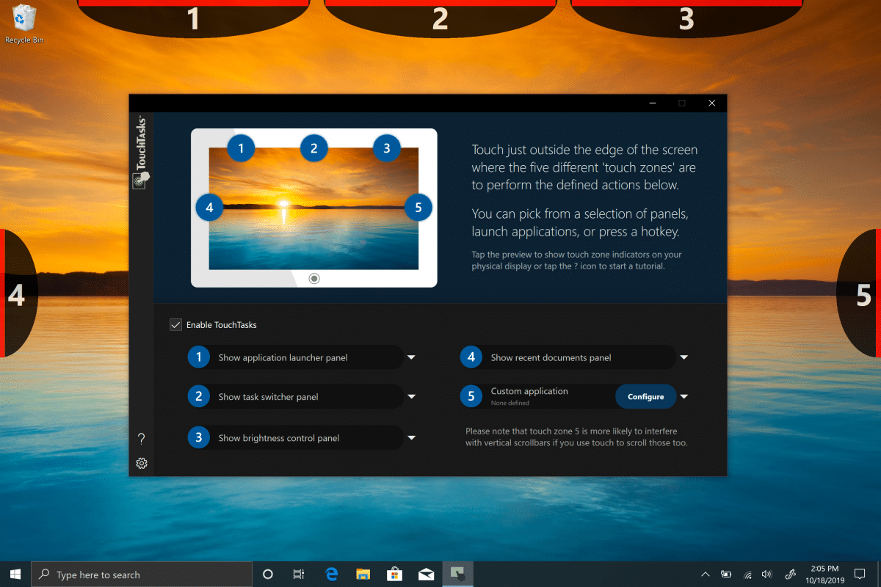Toggle Task View on the taskbar

[x=299, y=574]
